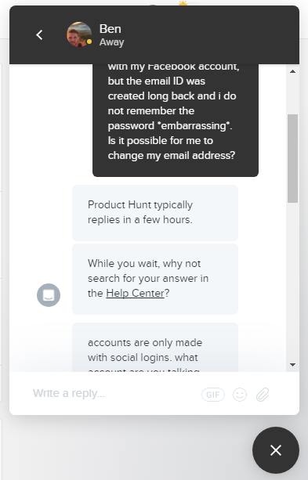This screenshot has width=308, height=480.
Task: Attach a file with the paperclip icon
Action: tap(263, 395)
